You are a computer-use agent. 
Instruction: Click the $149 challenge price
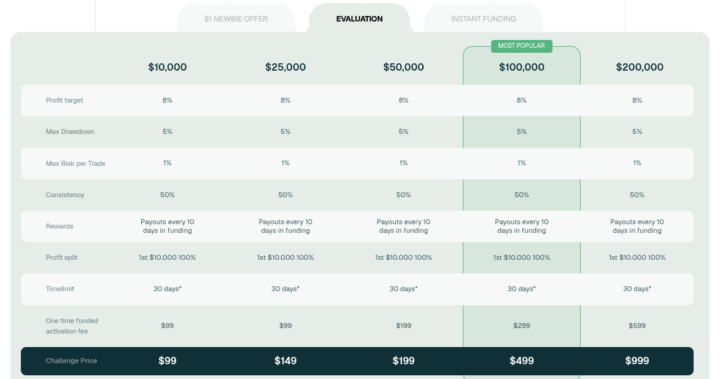(x=285, y=361)
